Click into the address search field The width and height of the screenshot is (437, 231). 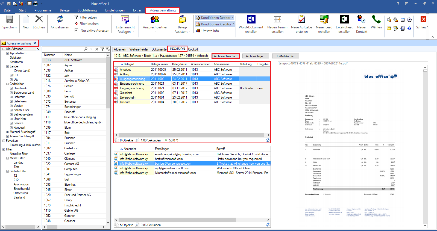63,49
